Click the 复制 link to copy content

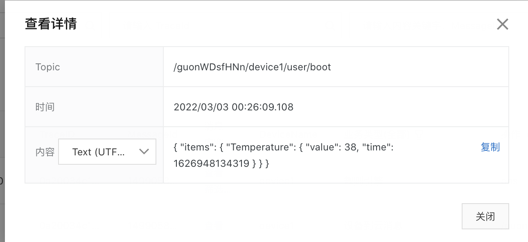(x=490, y=147)
